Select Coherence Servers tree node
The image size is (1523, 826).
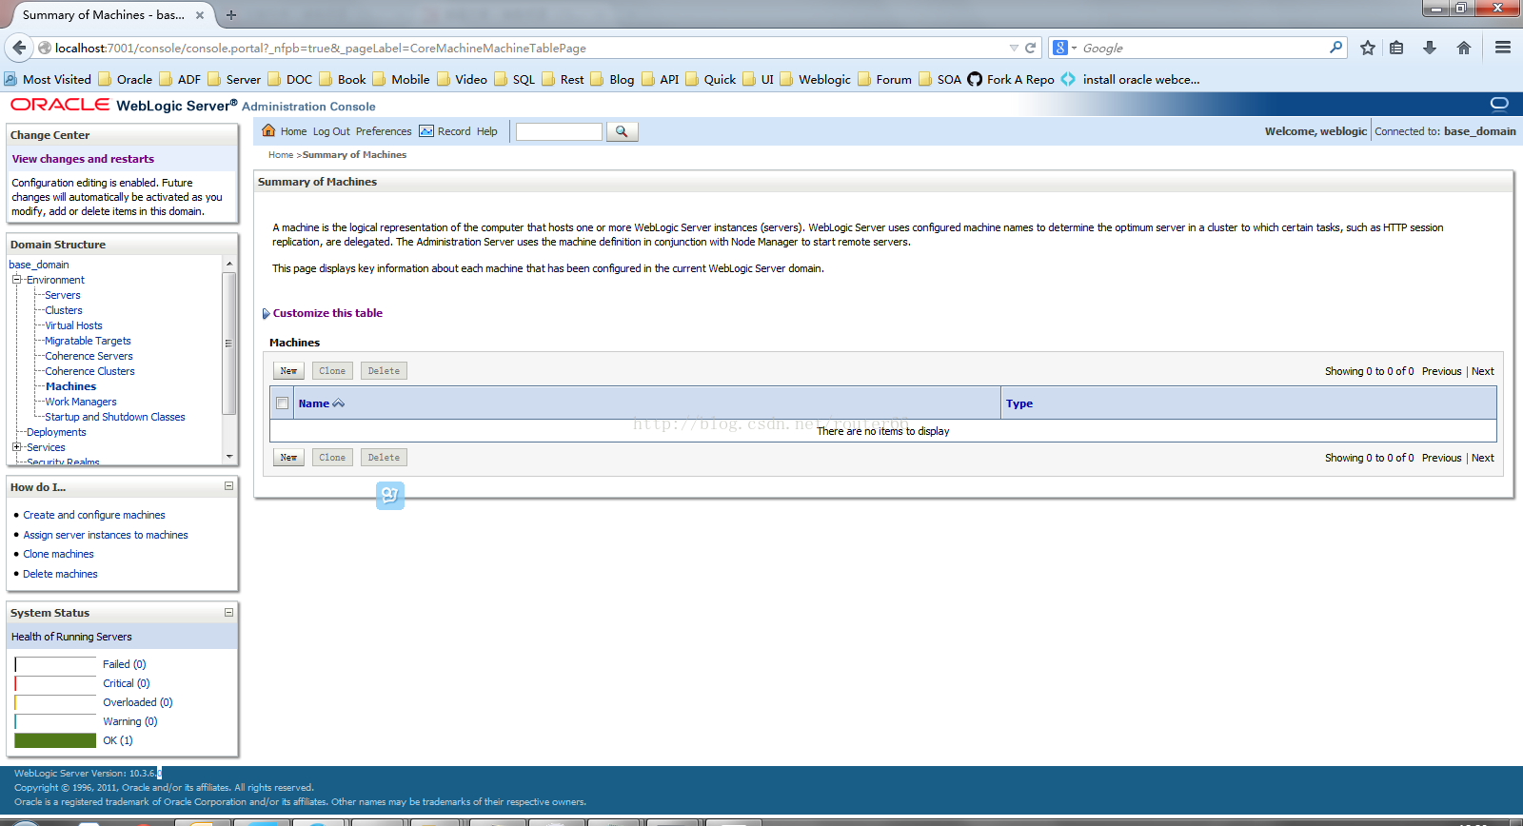(89, 356)
